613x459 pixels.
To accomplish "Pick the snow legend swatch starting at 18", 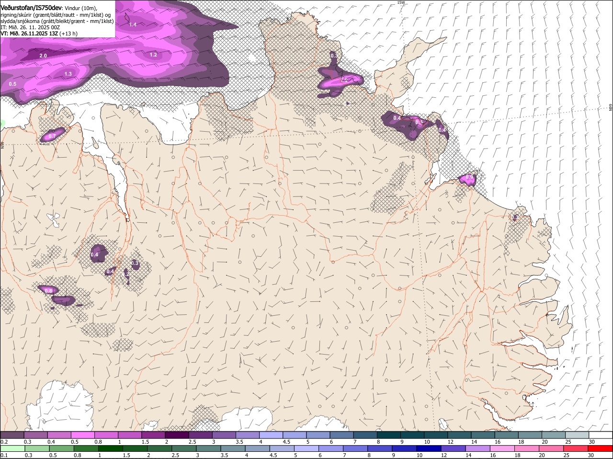I will (x=531, y=435).
